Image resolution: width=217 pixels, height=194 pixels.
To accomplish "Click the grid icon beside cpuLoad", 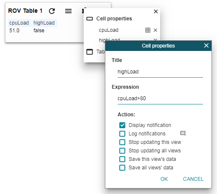I will coord(148,30).
